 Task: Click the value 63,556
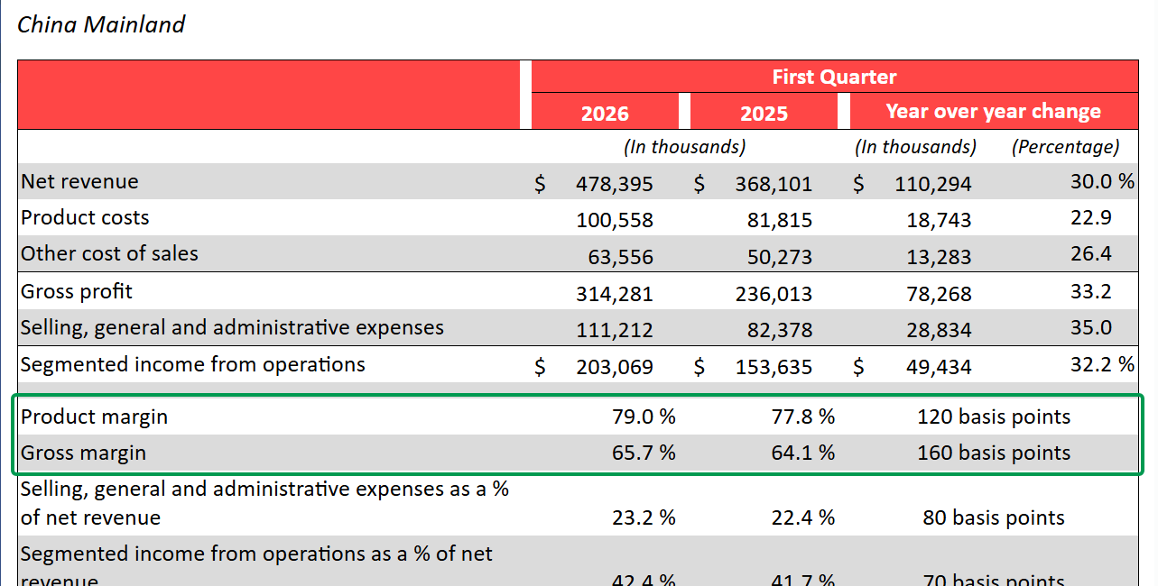tap(620, 256)
